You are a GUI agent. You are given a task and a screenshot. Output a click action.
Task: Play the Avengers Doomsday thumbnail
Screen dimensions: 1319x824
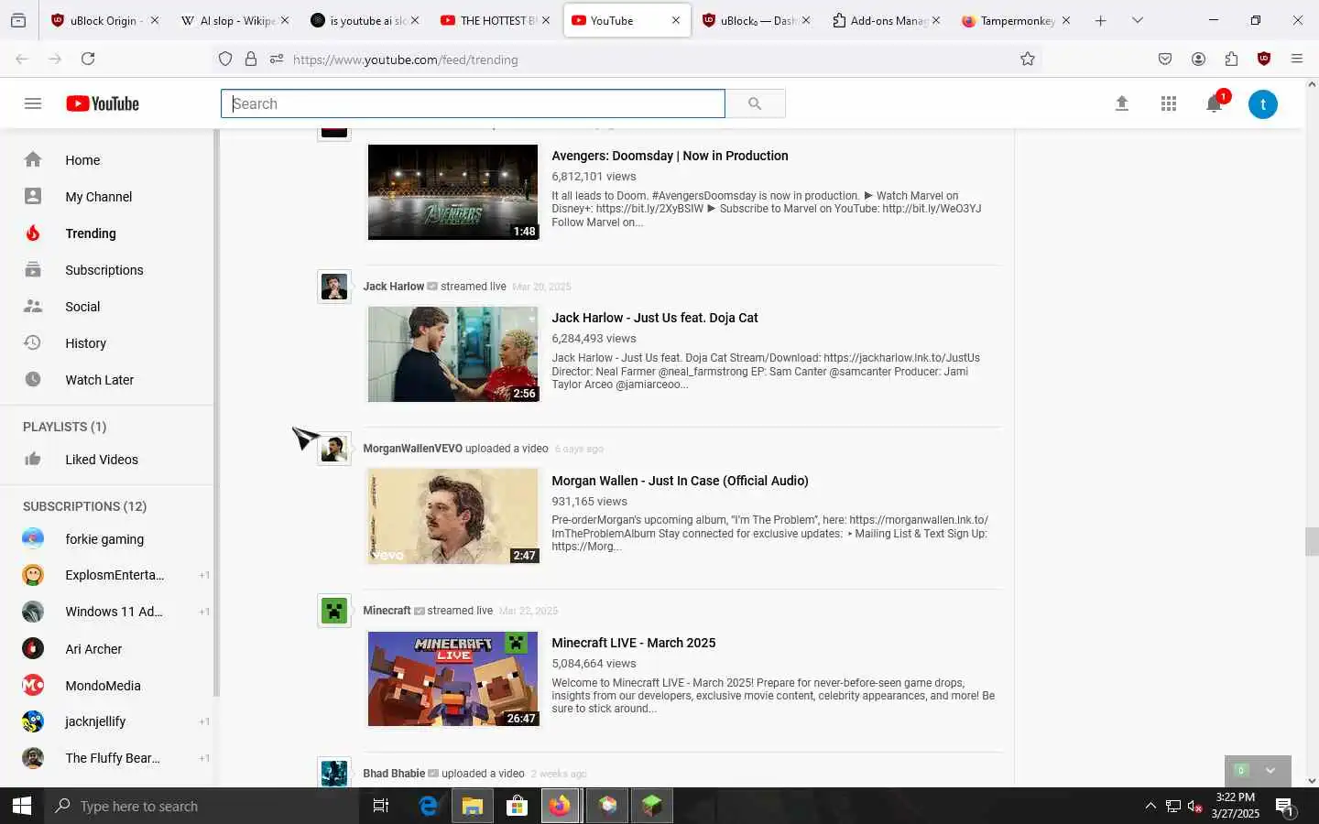pyautogui.click(x=452, y=192)
